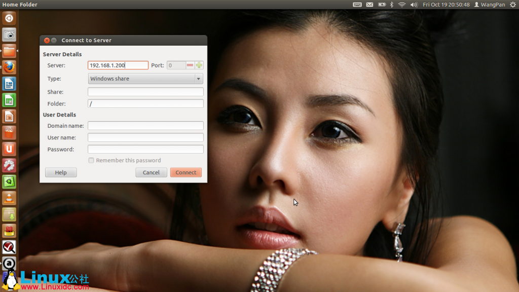Image resolution: width=519 pixels, height=292 pixels.
Task: Open LibreOffice Calc from the dock
Action: pos(9,100)
